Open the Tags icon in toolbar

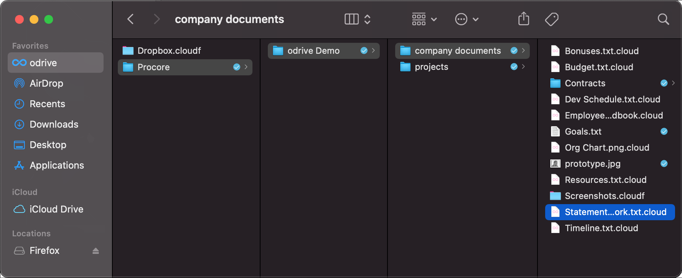coord(551,19)
